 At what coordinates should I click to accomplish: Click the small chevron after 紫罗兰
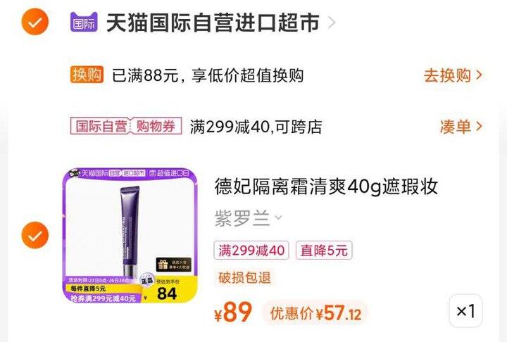tap(278, 217)
